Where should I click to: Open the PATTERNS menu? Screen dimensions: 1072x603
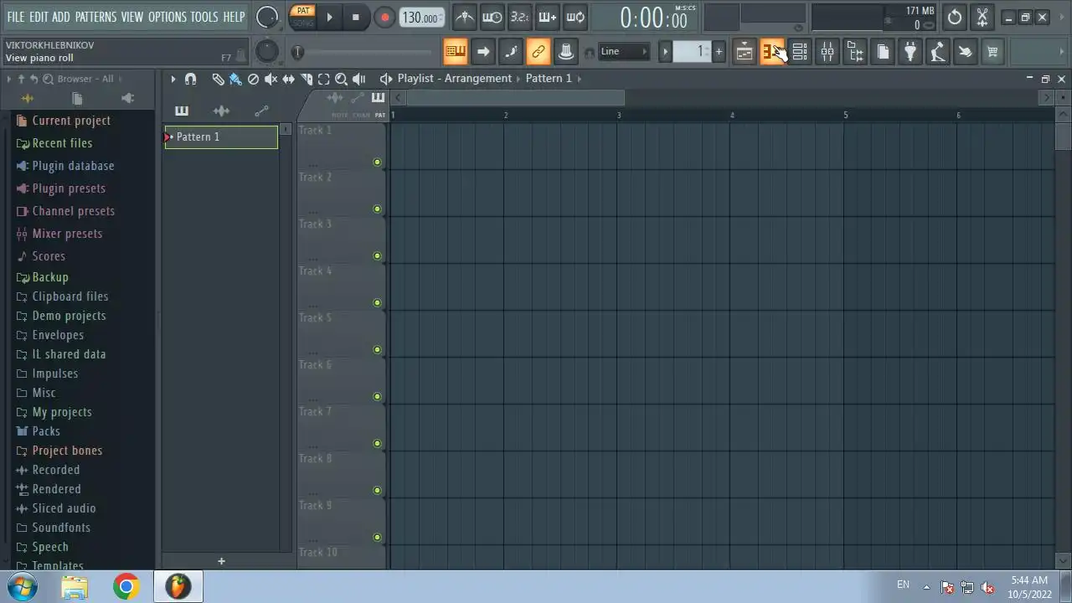click(x=96, y=17)
